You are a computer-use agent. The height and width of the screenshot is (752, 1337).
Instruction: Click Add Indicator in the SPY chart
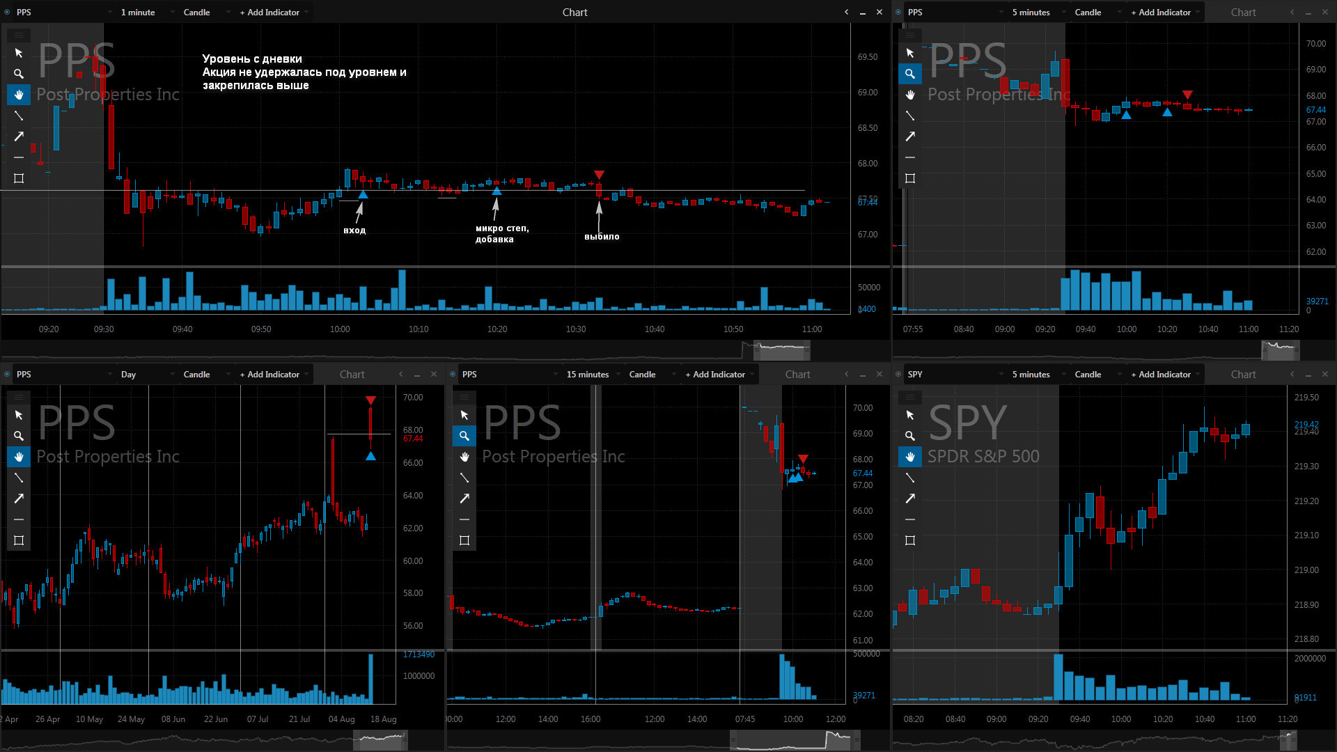click(x=1161, y=374)
